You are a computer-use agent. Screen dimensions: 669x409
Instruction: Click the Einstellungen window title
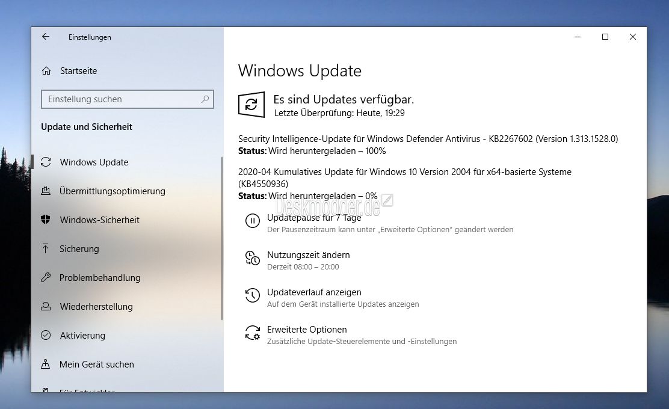(x=90, y=37)
